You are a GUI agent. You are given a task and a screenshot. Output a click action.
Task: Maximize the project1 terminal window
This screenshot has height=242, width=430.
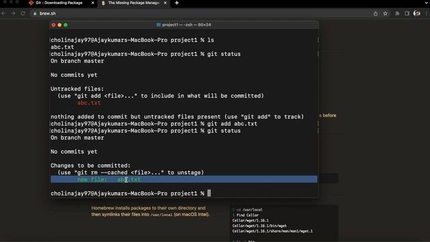[66, 25]
